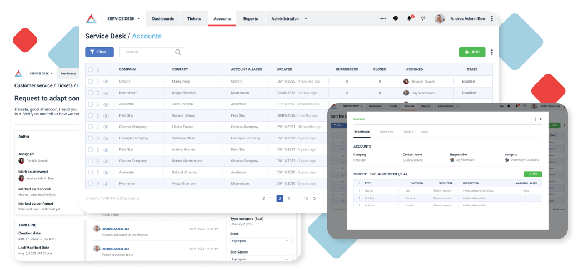
Task: Select the Peta Star row checkbox
Action: [x=91, y=115]
